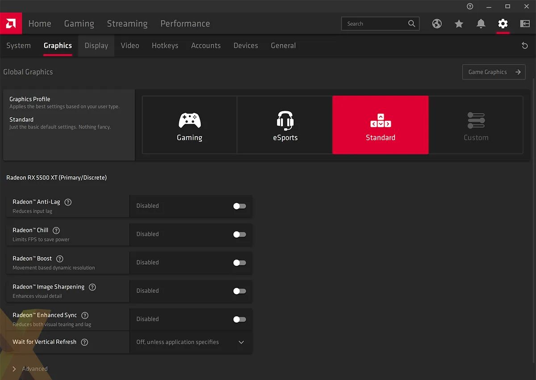536x380 pixels.
Task: Select the Custom profile tile
Action: [x=476, y=125]
